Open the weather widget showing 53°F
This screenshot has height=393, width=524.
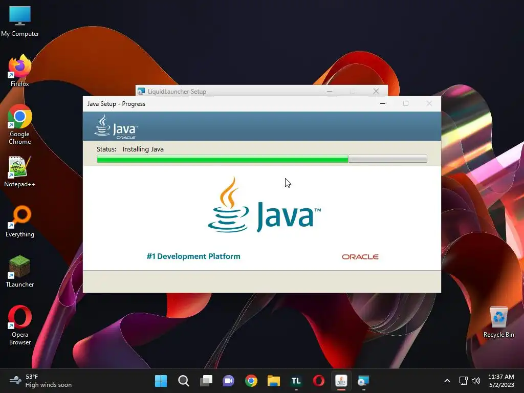[x=40, y=381]
